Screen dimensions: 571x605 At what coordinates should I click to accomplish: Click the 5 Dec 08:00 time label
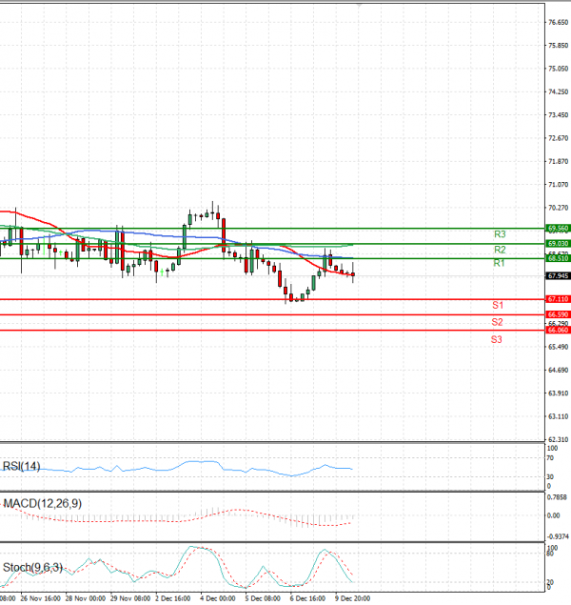pyautogui.click(x=263, y=598)
